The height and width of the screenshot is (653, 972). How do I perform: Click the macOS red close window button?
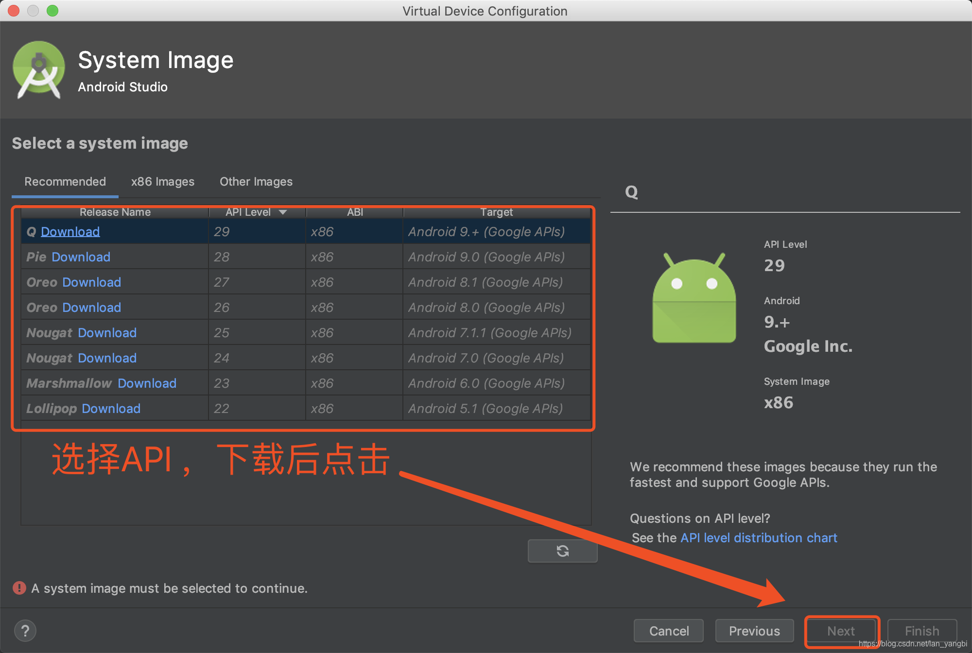(x=14, y=11)
